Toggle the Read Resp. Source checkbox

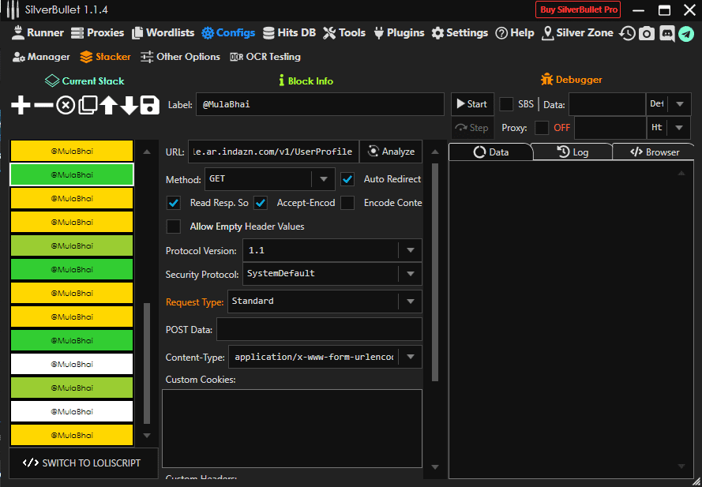tap(173, 203)
